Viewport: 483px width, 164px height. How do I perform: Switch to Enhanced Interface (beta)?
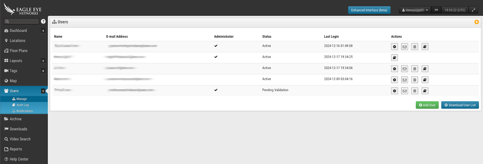click(369, 10)
